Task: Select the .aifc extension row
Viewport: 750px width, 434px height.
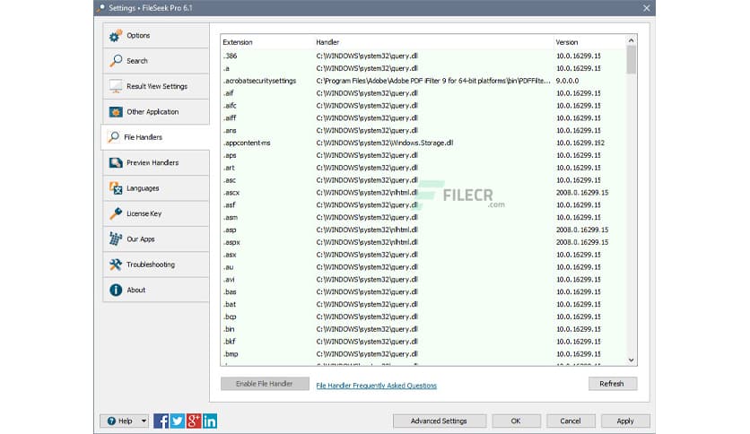Action: (x=423, y=106)
